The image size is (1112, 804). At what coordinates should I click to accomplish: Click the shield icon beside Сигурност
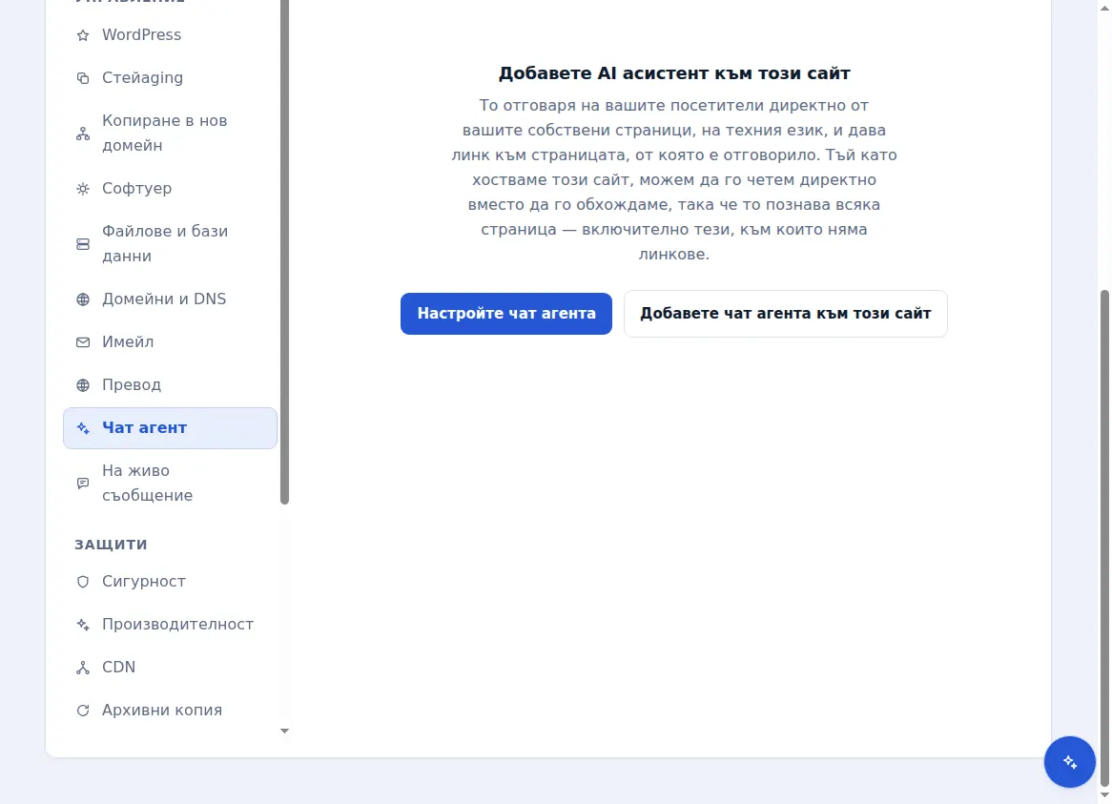[x=83, y=582]
